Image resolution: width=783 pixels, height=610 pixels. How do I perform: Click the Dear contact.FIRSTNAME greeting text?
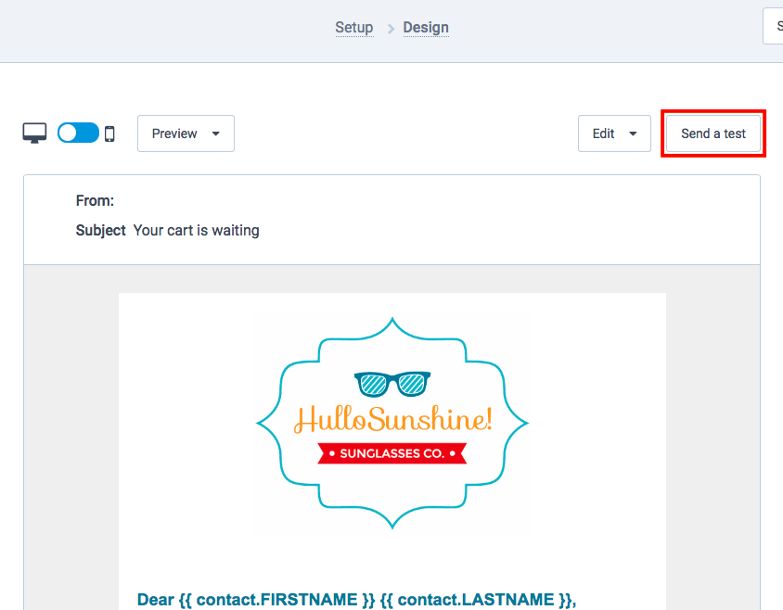(356, 600)
